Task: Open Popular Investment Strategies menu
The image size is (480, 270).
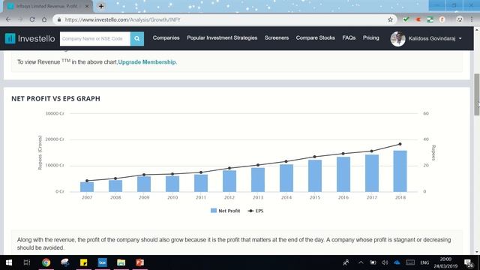Action: [222, 38]
